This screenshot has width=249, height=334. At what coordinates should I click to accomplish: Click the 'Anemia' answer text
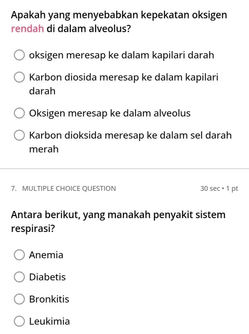(x=46, y=256)
